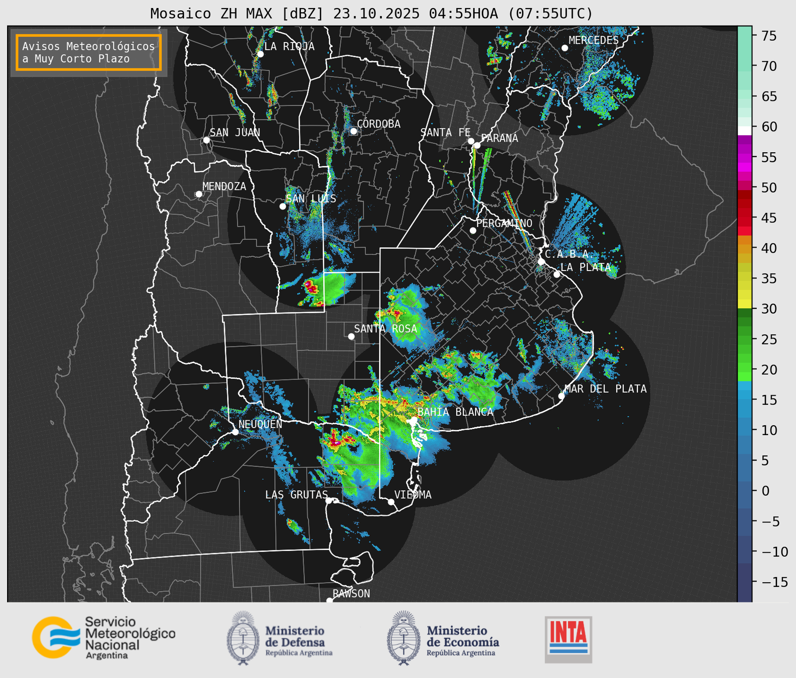Screen dimensions: 796x678
Task: Click the Avisos Meteorológicos a Muy Corto Plazo box
Action: [x=89, y=52]
